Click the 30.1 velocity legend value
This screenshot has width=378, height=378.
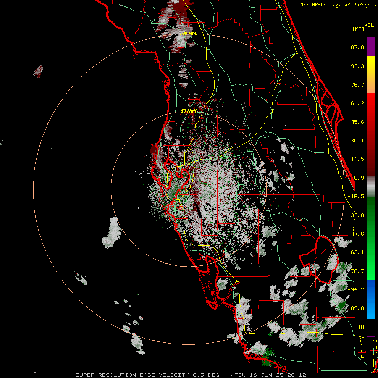pos(357,141)
